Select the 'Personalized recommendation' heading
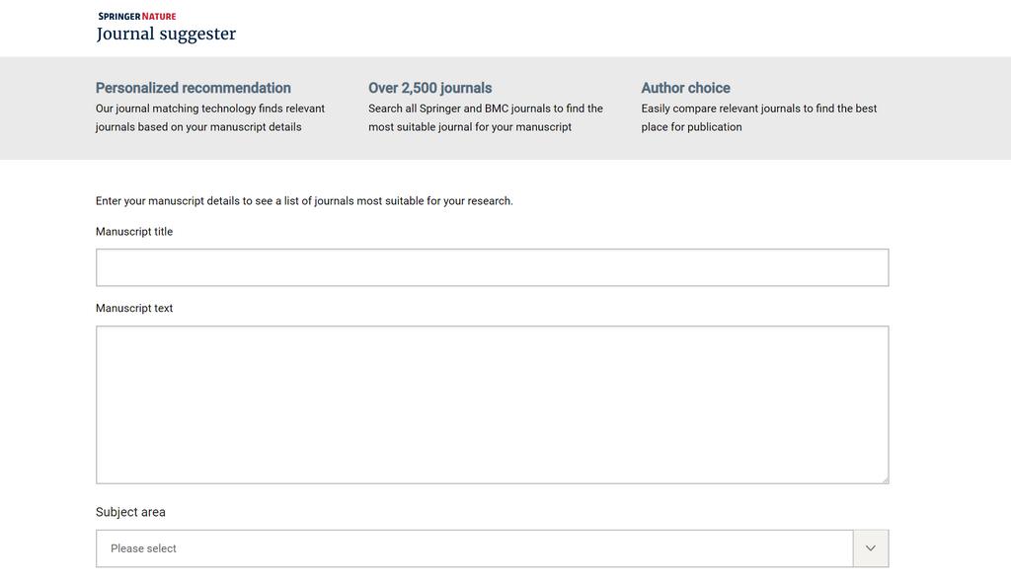 click(x=193, y=88)
